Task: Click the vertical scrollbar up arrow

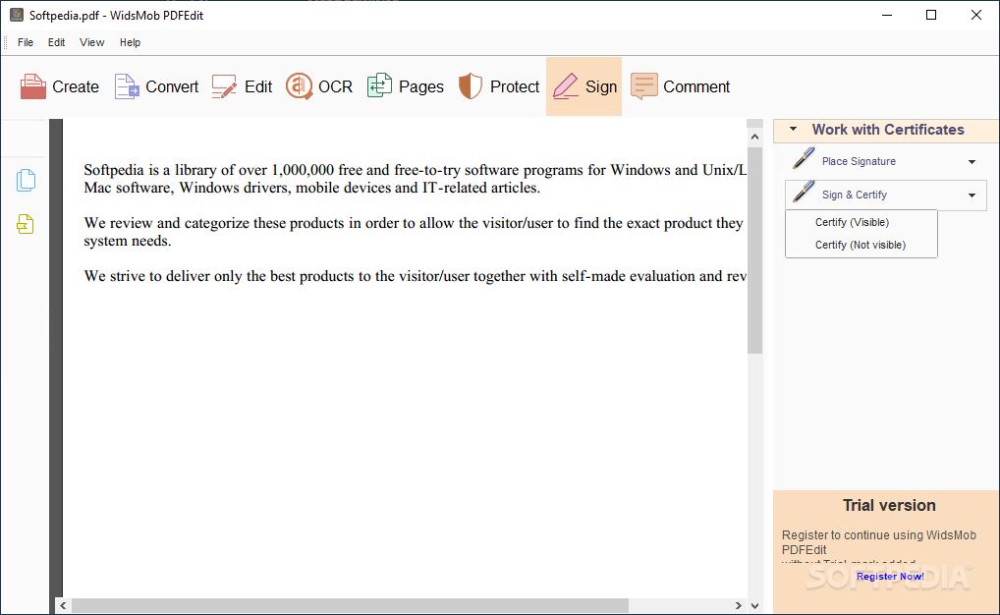Action: pos(754,137)
